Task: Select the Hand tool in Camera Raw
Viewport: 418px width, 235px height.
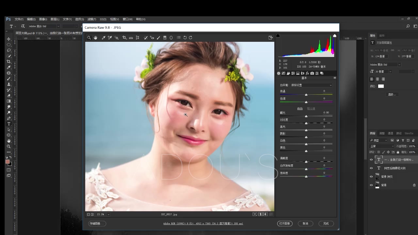Action: pos(95,38)
